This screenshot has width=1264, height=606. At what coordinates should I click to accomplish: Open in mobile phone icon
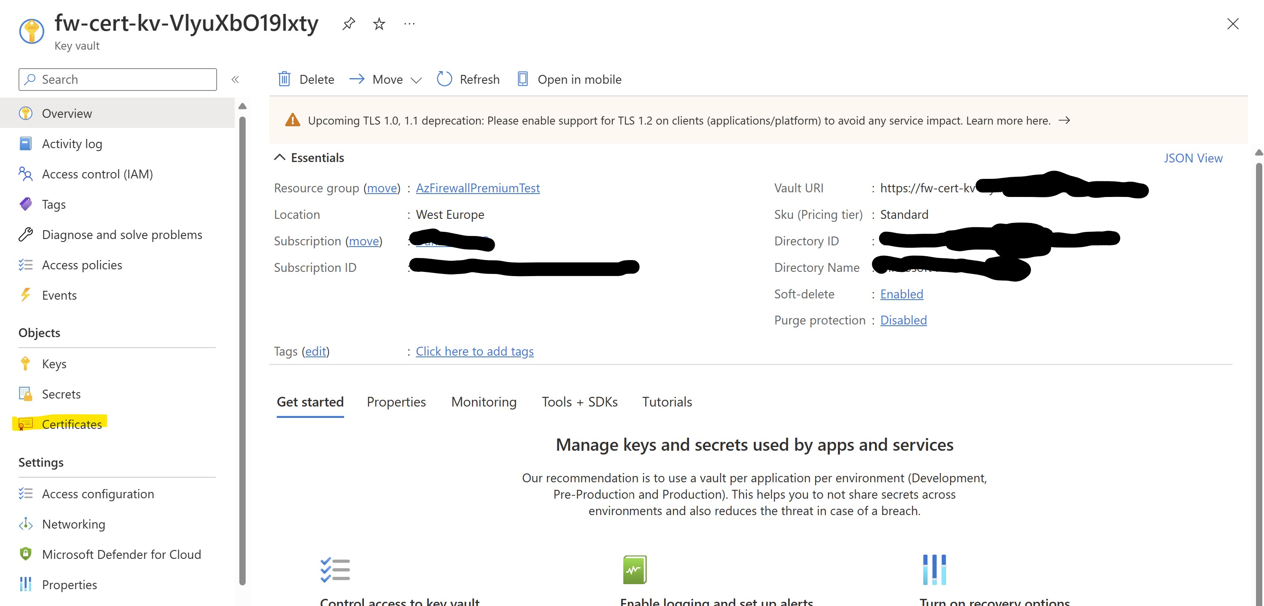pos(522,79)
